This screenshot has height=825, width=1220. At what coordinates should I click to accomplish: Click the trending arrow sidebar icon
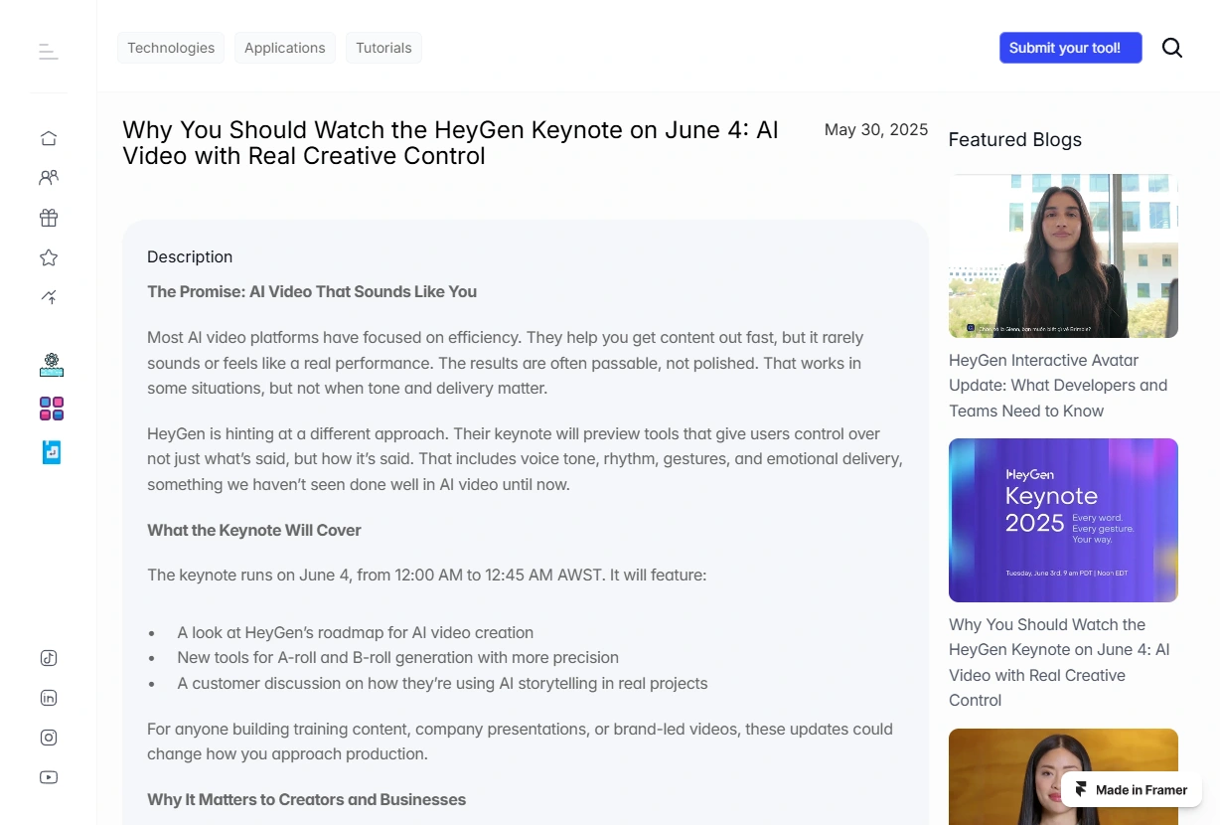point(49,297)
